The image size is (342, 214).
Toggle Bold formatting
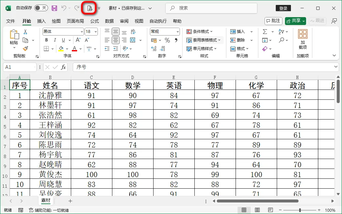(46, 40)
